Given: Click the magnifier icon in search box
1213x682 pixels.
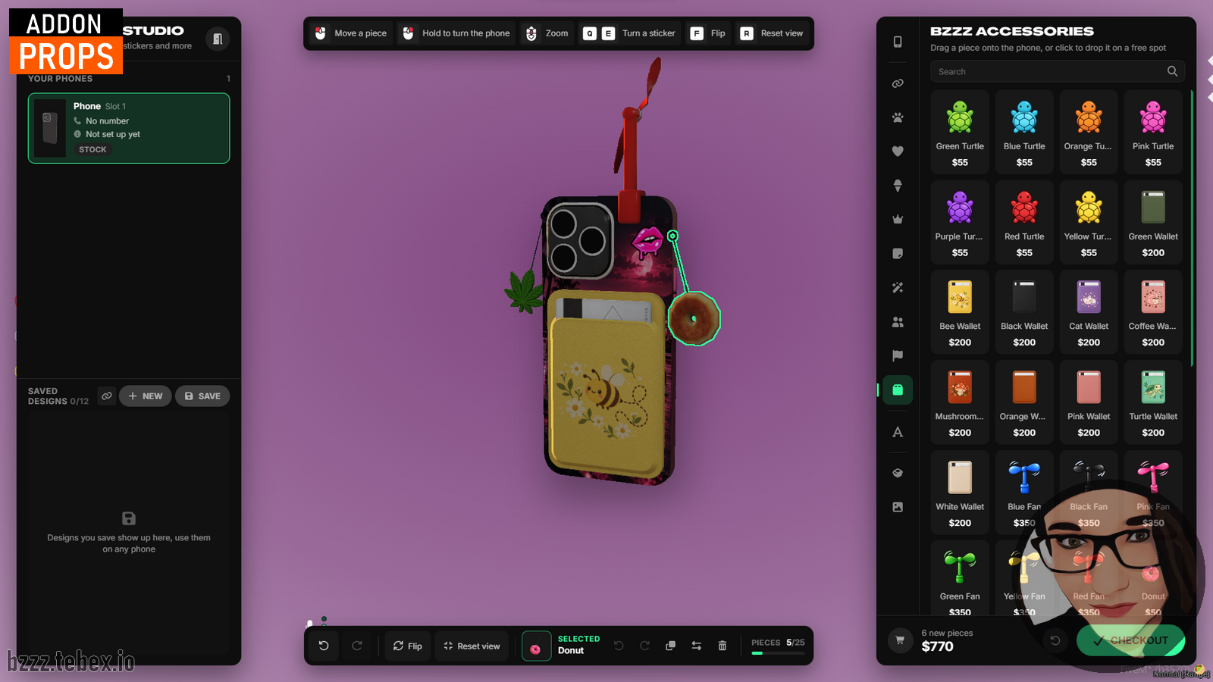Looking at the screenshot, I should 1172,71.
